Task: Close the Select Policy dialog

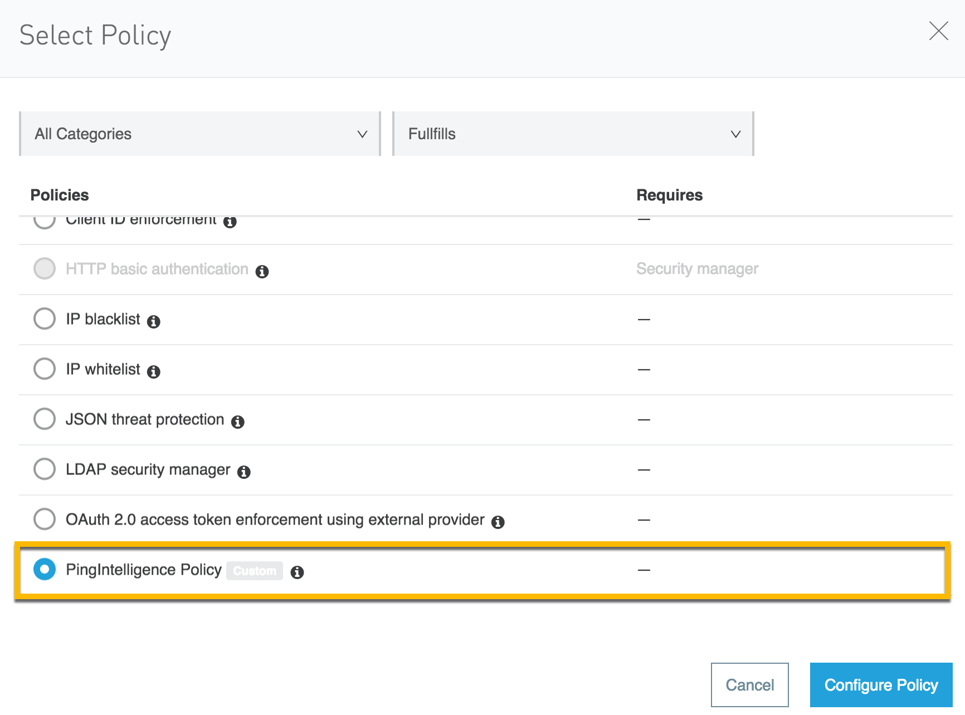Action: 938,31
